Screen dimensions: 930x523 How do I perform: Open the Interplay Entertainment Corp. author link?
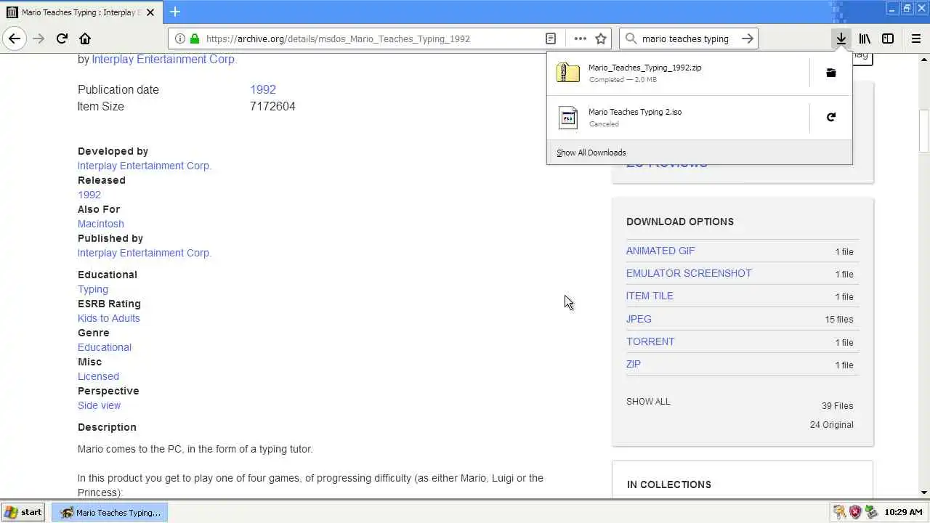pos(164,60)
